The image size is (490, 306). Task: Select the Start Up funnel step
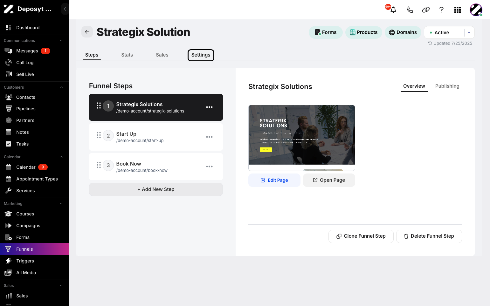pyautogui.click(x=156, y=137)
